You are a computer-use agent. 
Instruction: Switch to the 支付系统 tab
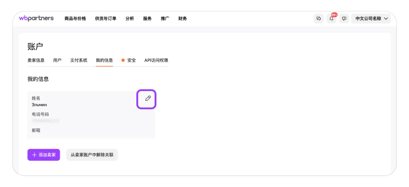pos(79,60)
